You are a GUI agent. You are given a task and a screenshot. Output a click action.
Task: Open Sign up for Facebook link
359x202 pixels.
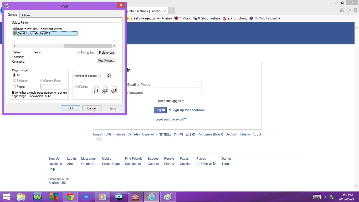[x=188, y=110]
